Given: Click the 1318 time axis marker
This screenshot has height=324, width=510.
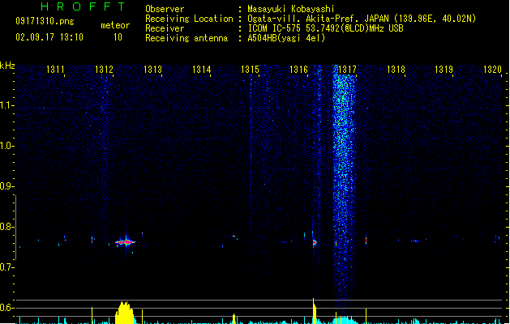Looking at the screenshot, I should pos(396,70).
